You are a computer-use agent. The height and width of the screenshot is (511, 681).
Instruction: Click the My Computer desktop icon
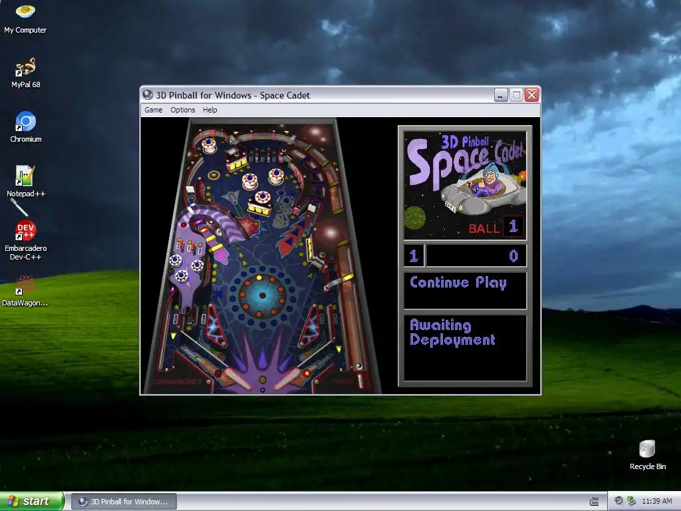click(25, 18)
